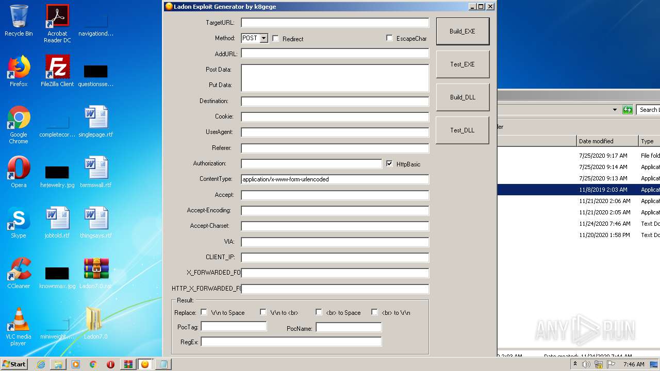Sort by Date modified column header

click(x=607, y=141)
